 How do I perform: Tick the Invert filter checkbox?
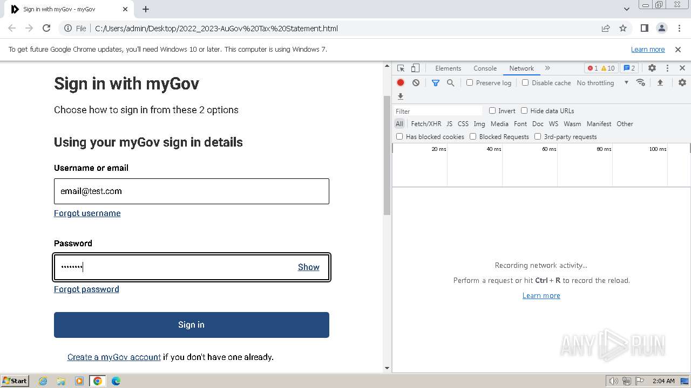coord(492,110)
